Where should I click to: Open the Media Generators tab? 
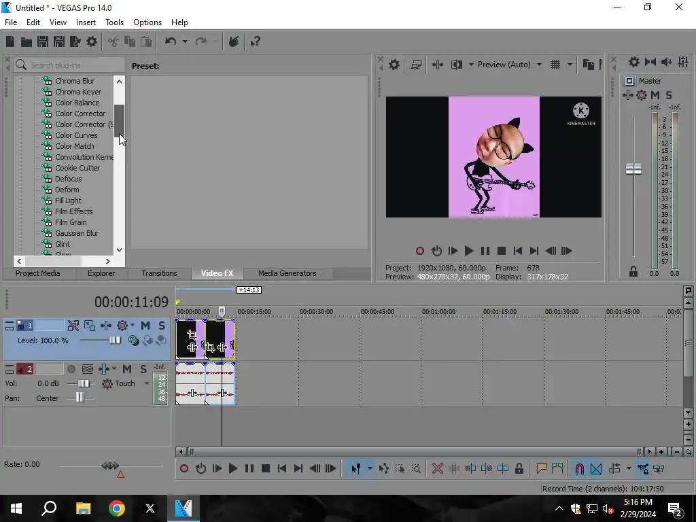point(288,273)
